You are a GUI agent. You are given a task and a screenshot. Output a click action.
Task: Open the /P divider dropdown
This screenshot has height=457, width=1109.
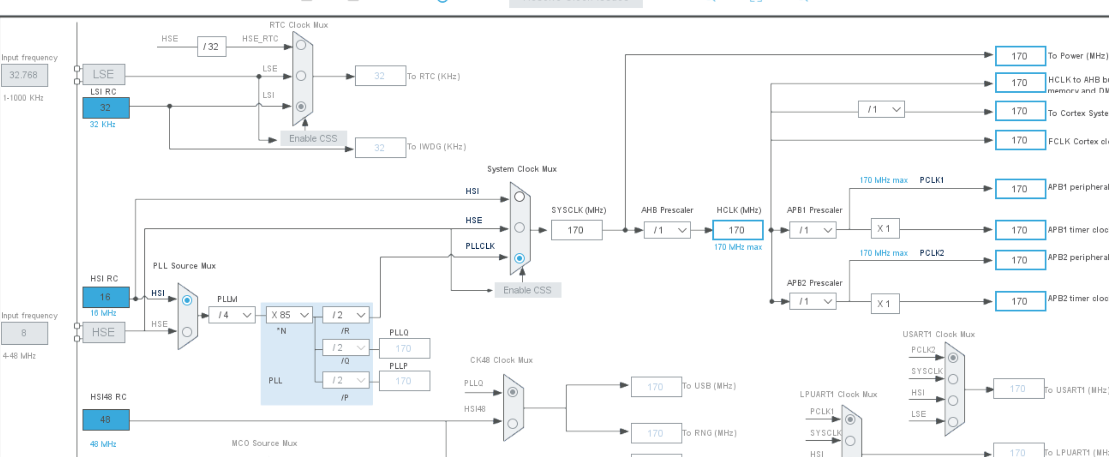click(346, 380)
